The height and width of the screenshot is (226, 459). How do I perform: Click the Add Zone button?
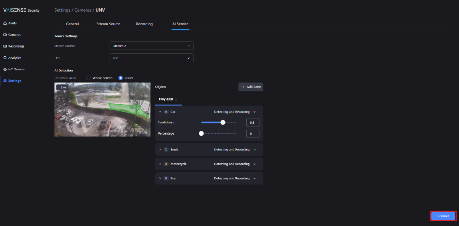(251, 87)
